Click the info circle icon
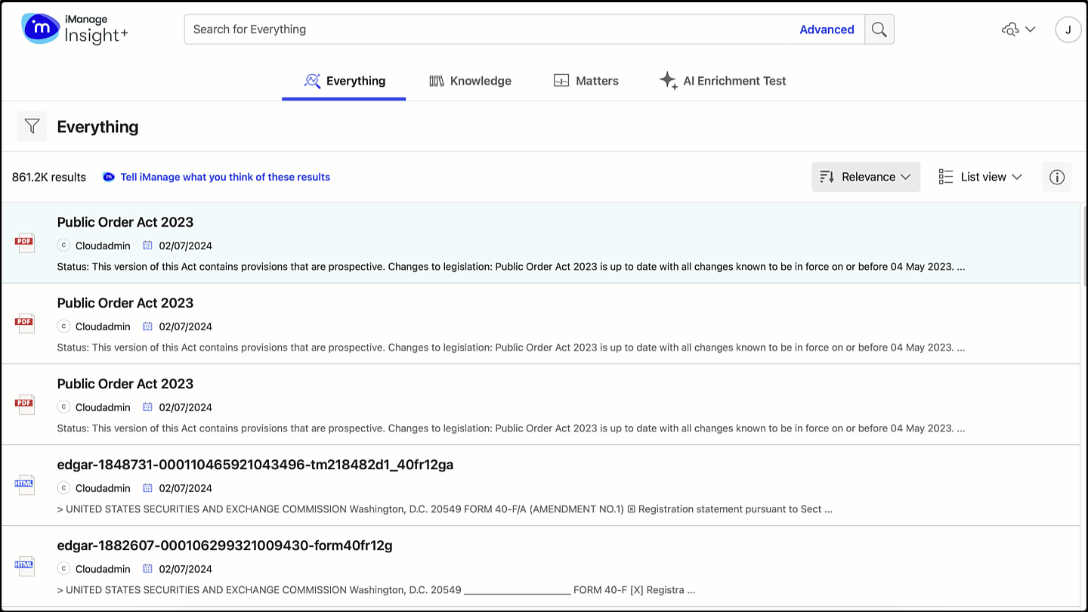 [1056, 177]
